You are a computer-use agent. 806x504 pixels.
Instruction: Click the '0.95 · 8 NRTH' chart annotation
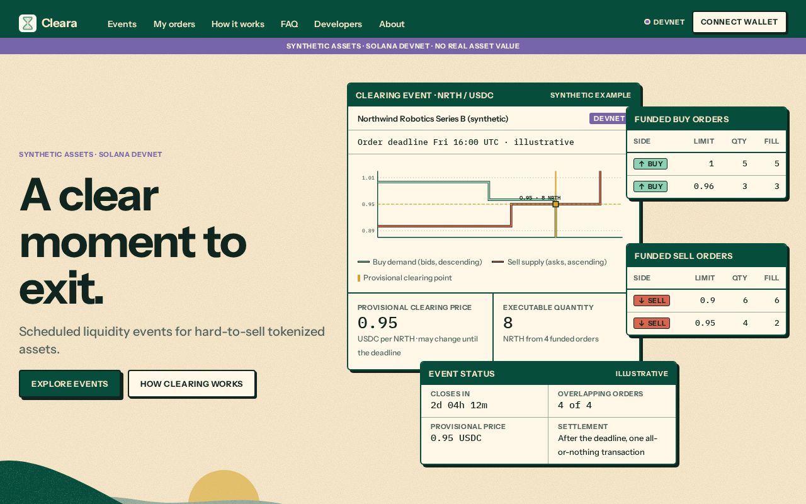coord(540,198)
